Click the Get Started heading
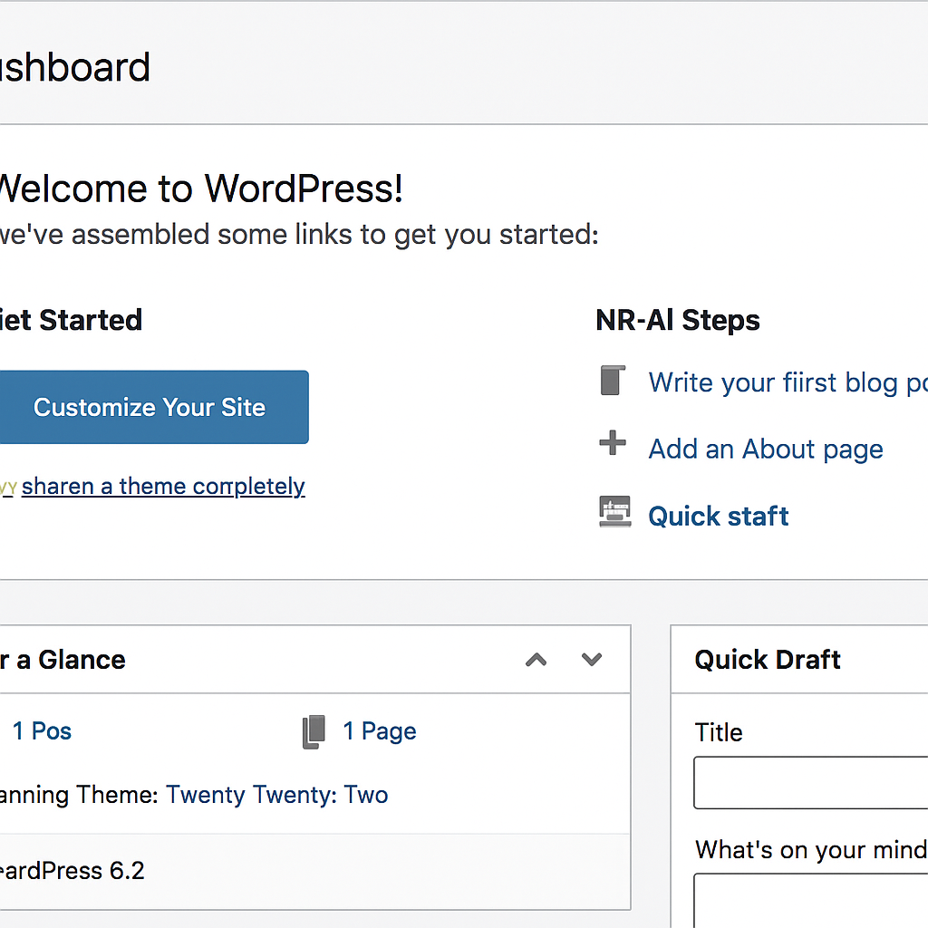Screen dimensions: 928x928 71,320
